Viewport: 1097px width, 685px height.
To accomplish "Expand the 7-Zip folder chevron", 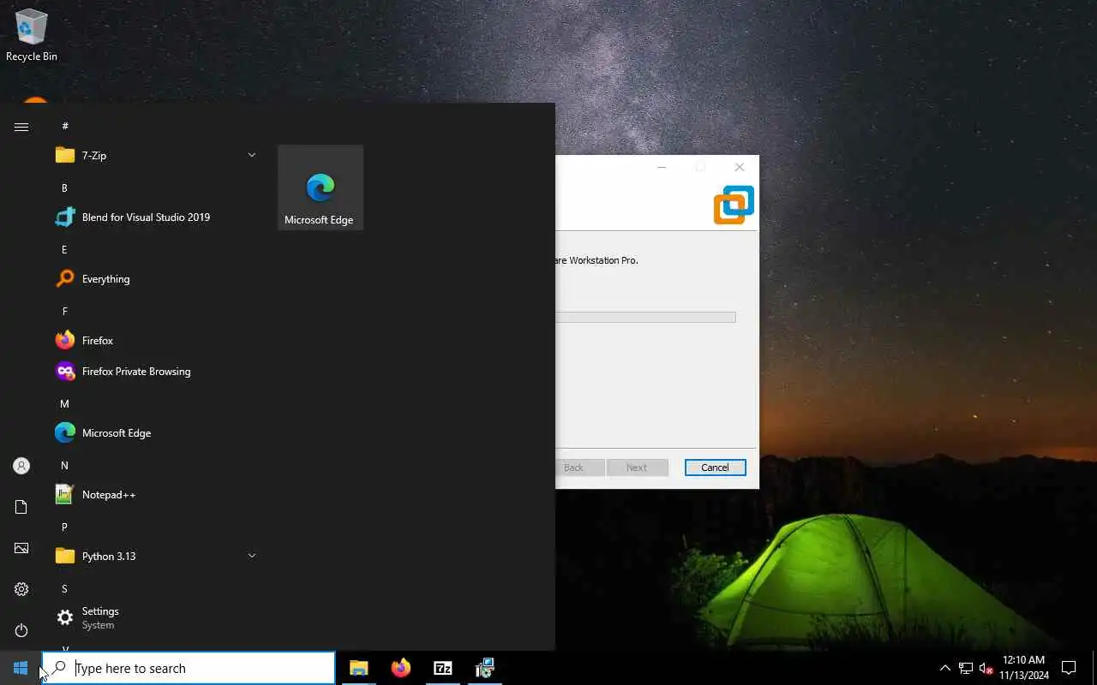I will tap(252, 155).
